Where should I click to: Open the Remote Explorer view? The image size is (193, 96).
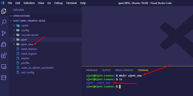coord(4,67)
